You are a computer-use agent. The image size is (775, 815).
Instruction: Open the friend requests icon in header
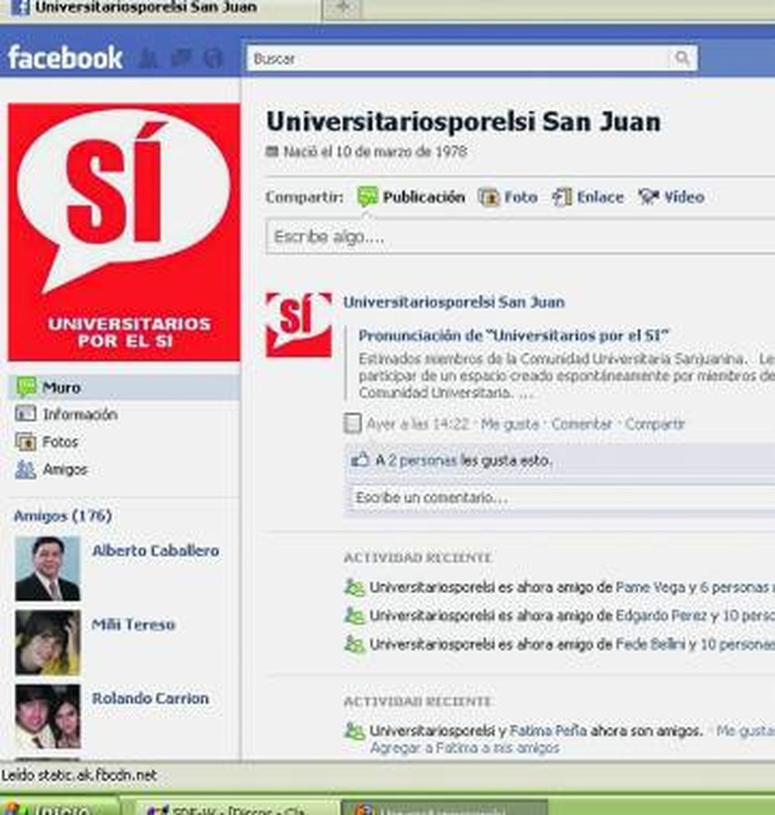coord(148,58)
